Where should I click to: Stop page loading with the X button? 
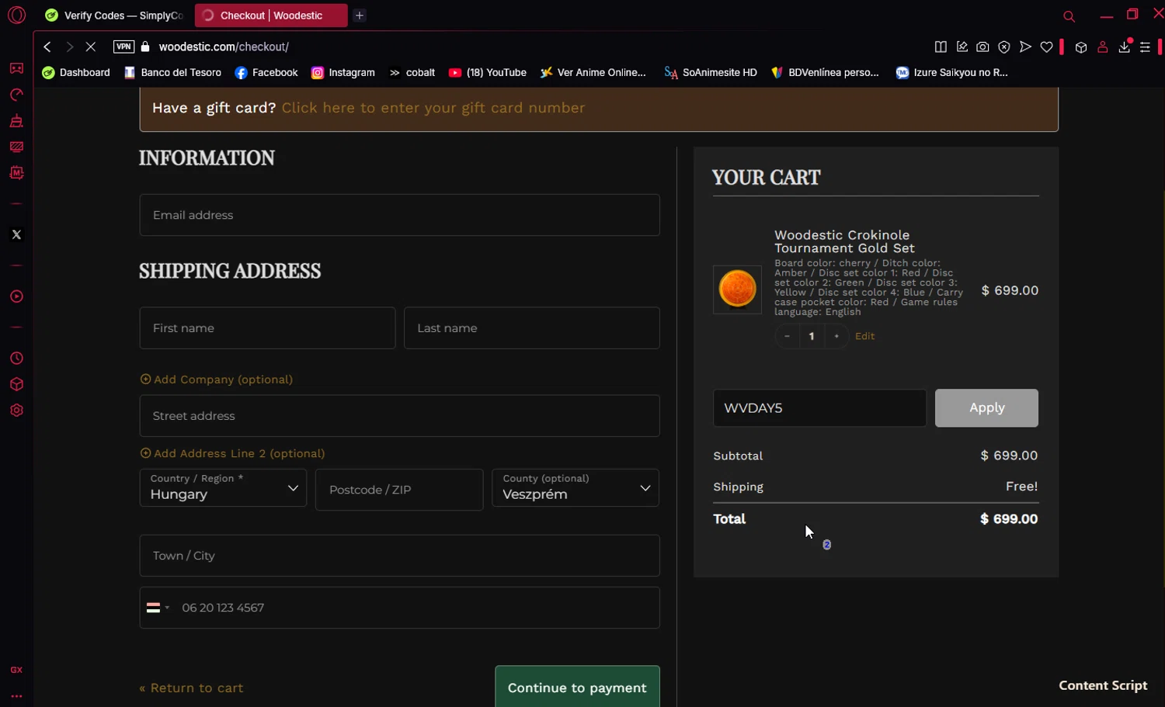pos(91,47)
